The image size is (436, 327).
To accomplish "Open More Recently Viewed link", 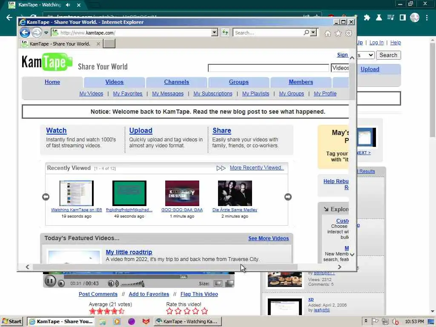I will tap(257, 168).
